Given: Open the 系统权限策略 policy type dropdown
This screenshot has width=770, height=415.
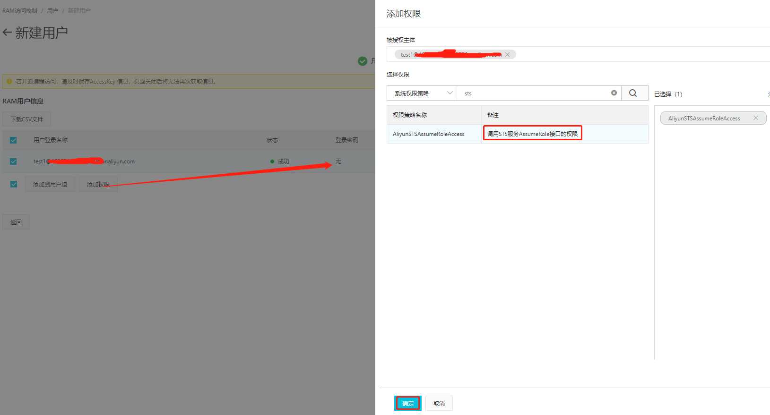Looking at the screenshot, I should 422,93.
